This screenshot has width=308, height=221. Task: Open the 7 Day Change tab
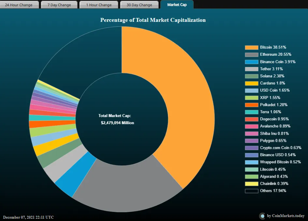(59, 5)
